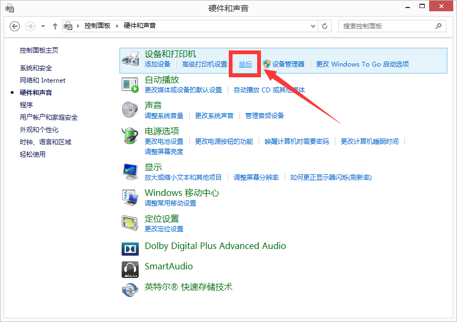Open the 鼠标 (mouse) link
Screen dimensions: 457x322
[245, 64]
